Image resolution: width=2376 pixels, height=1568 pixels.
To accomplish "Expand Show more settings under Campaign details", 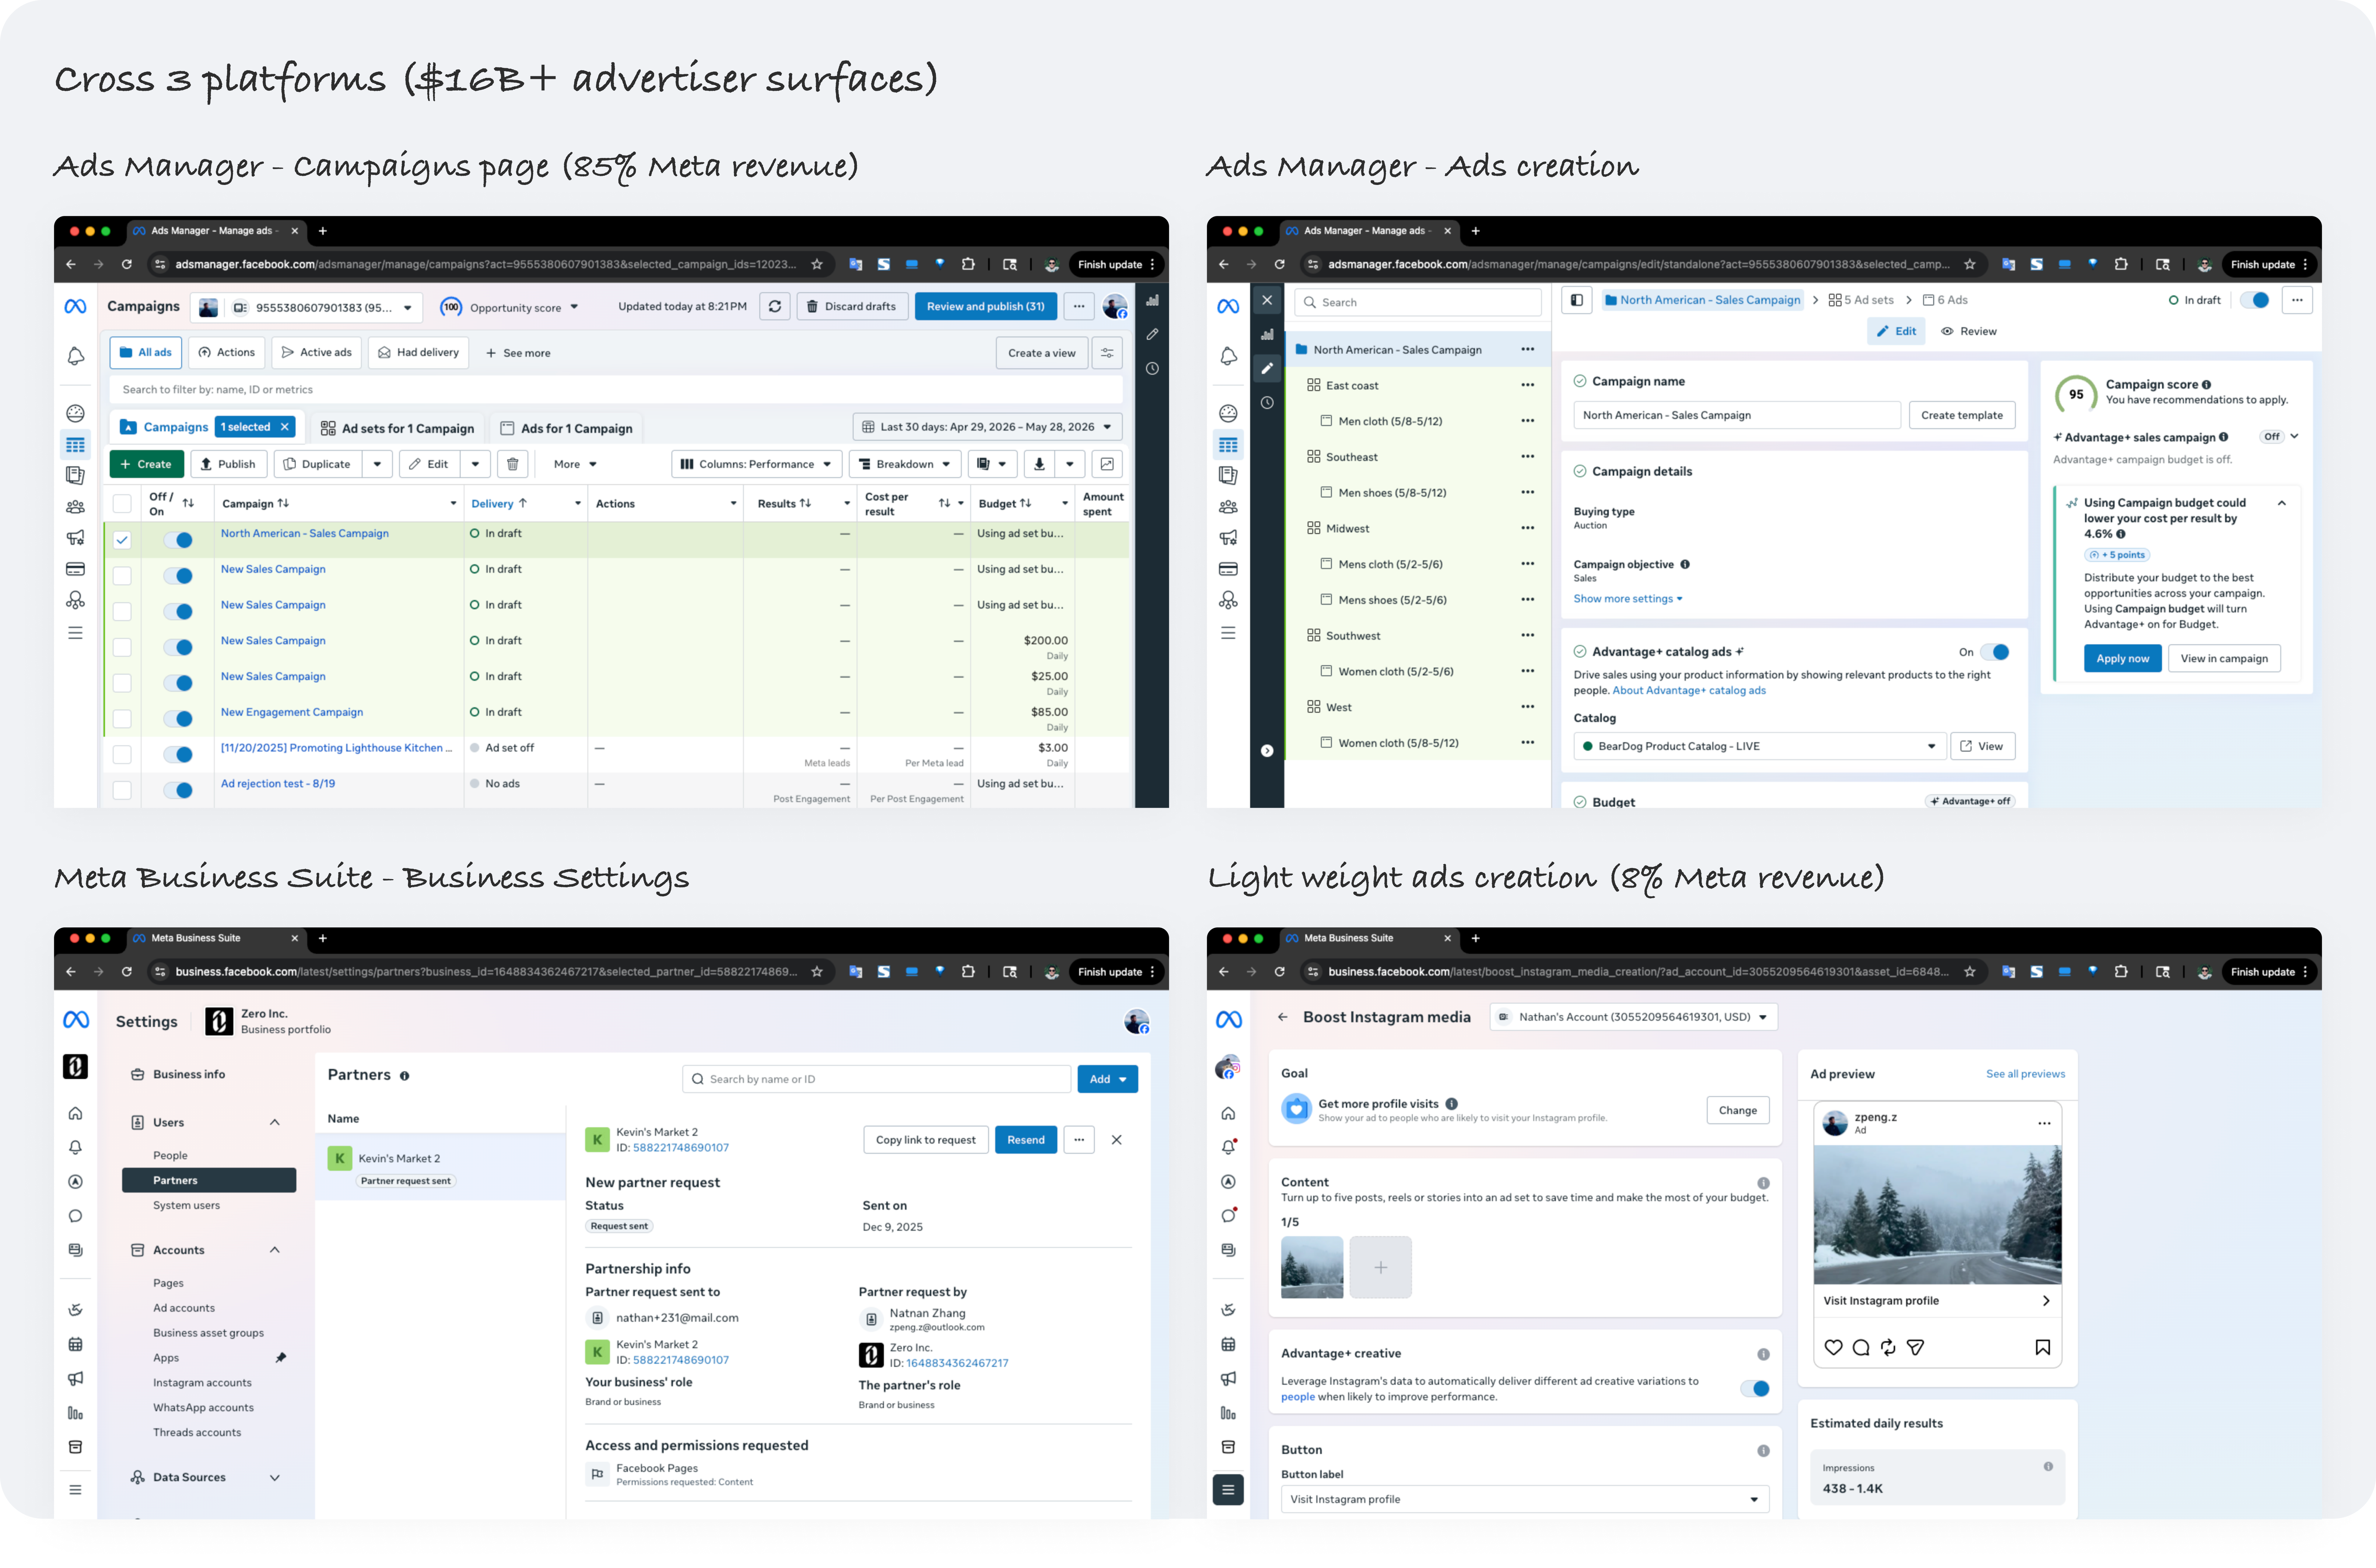I will pos(1628,599).
